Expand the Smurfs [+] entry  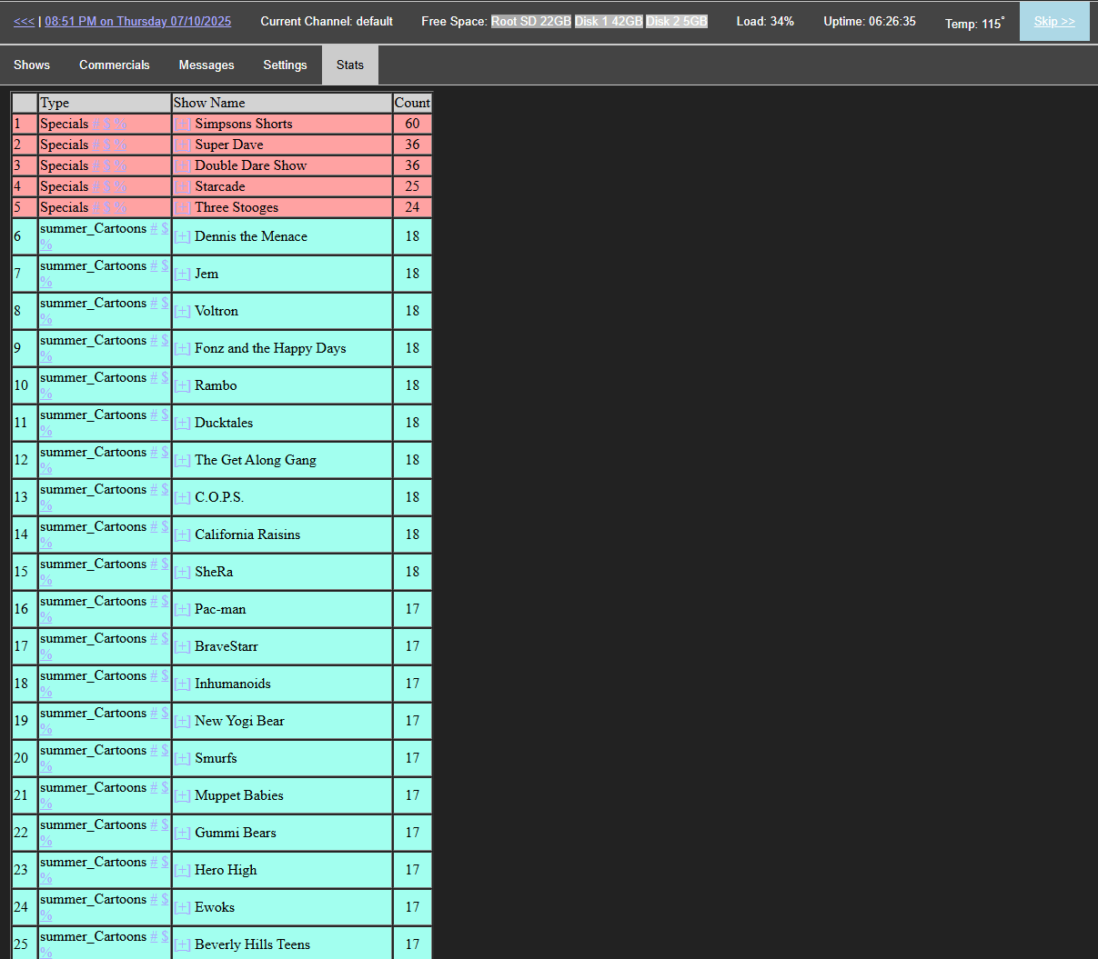pos(183,759)
